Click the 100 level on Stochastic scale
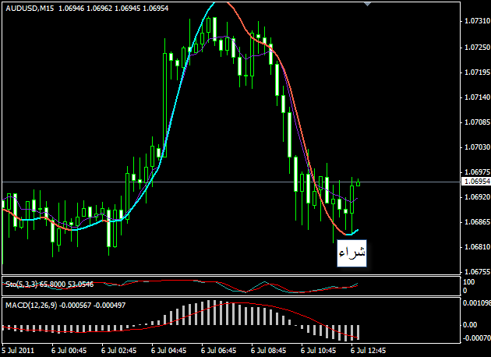Viewport: 491px width, 357px height. tap(469, 281)
